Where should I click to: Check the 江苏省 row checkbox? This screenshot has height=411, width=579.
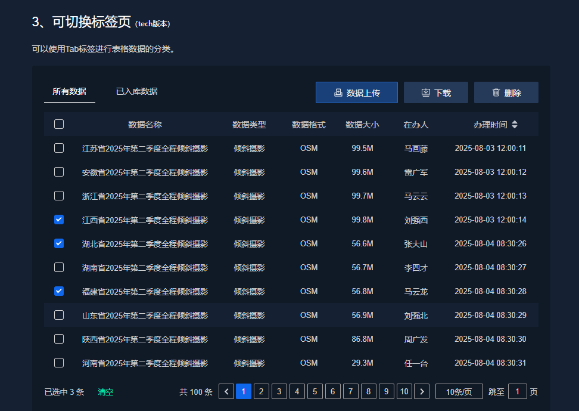point(59,148)
